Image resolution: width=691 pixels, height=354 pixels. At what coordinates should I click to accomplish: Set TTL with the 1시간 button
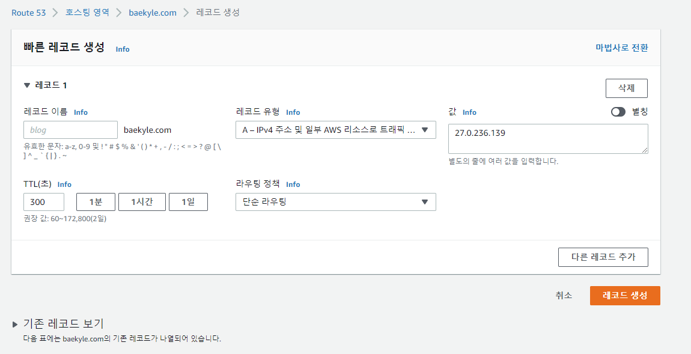142,202
